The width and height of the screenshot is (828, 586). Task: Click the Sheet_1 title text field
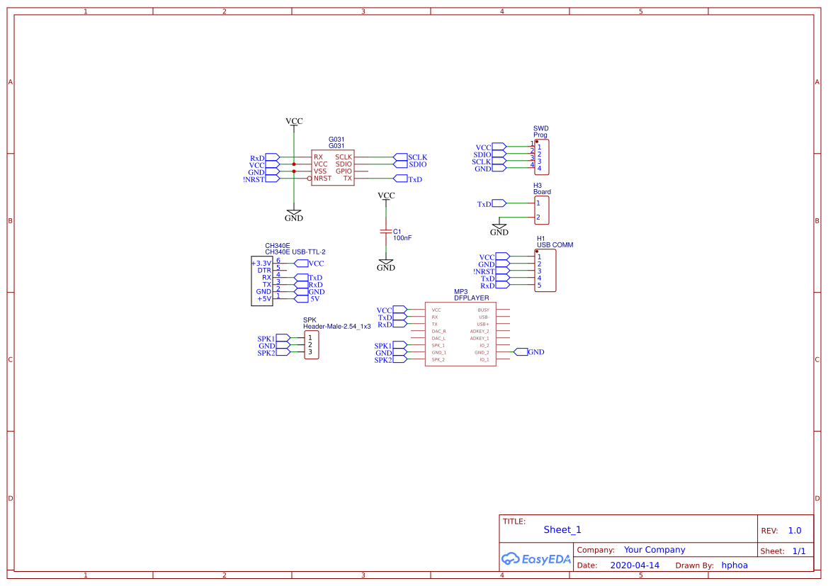(562, 529)
